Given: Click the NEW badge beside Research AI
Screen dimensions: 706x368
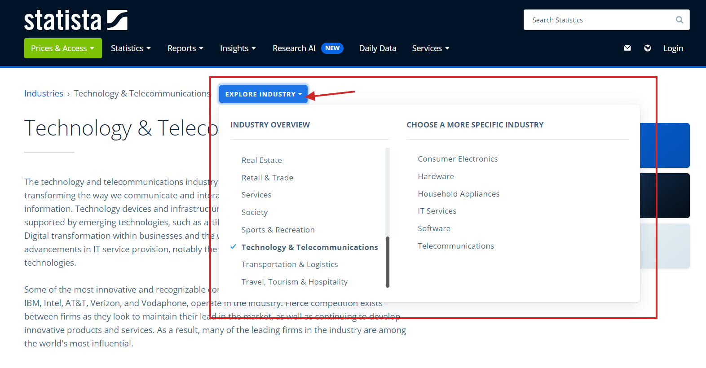Looking at the screenshot, I should pyautogui.click(x=332, y=48).
